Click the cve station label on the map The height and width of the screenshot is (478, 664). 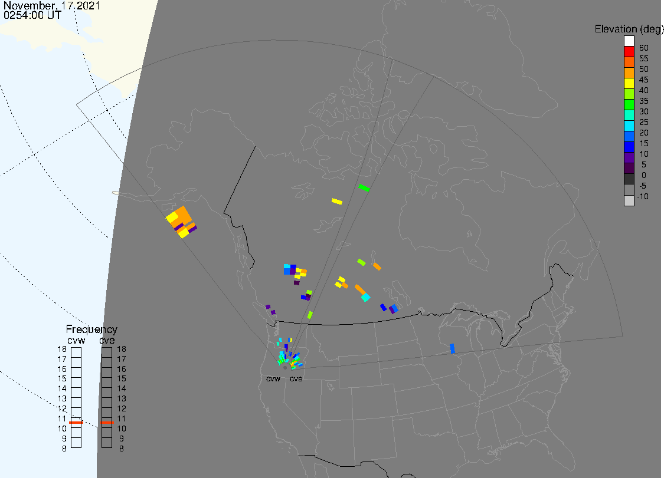(296, 379)
